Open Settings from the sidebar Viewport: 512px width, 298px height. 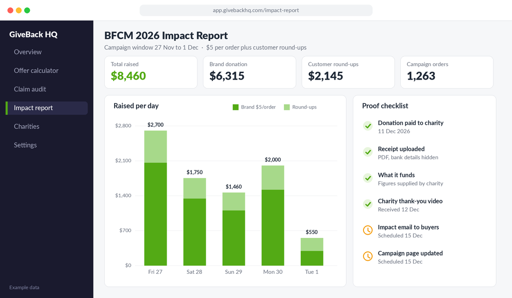tap(25, 145)
